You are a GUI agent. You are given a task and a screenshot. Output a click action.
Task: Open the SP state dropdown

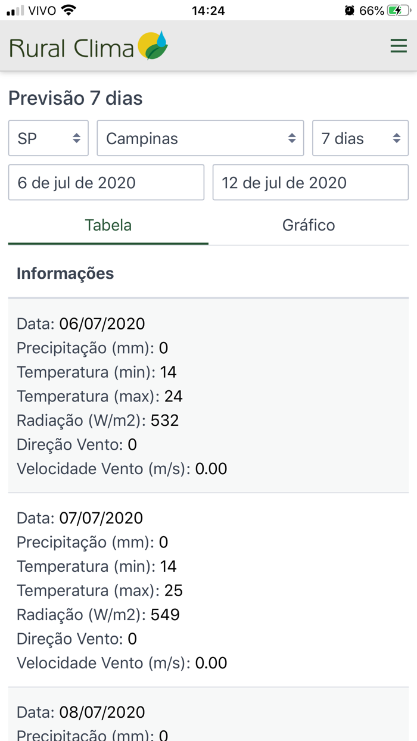pyautogui.click(x=48, y=138)
